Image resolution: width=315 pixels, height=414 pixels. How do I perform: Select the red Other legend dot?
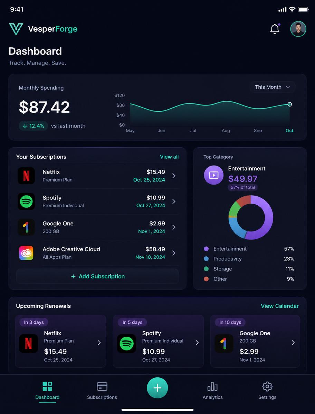[206, 279]
